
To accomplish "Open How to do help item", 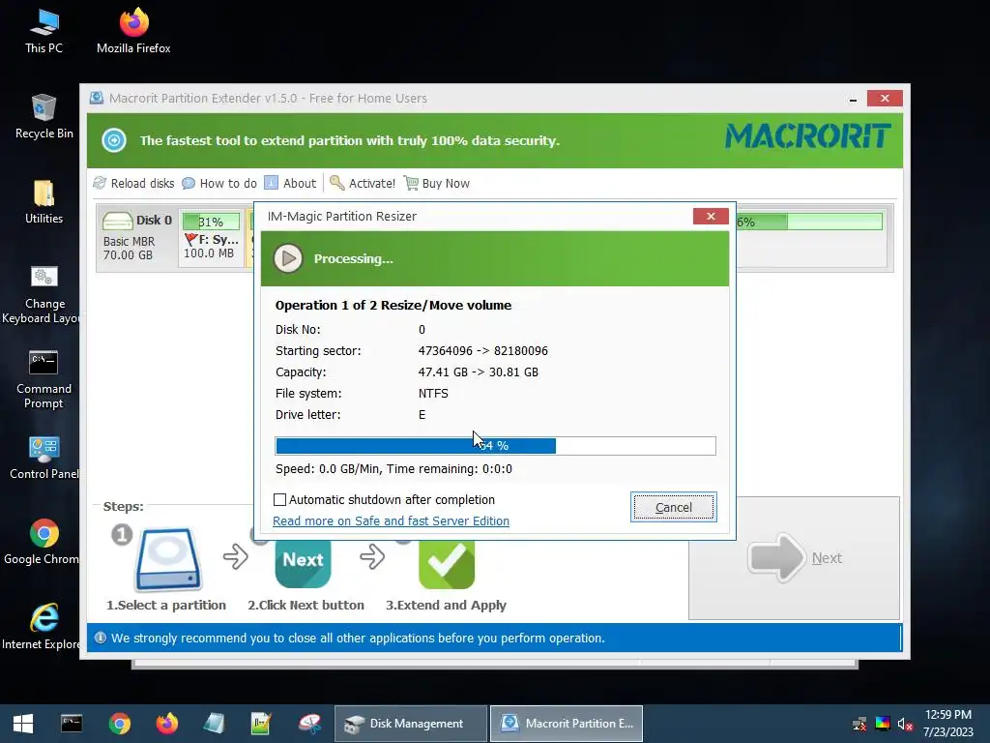I will pyautogui.click(x=219, y=183).
